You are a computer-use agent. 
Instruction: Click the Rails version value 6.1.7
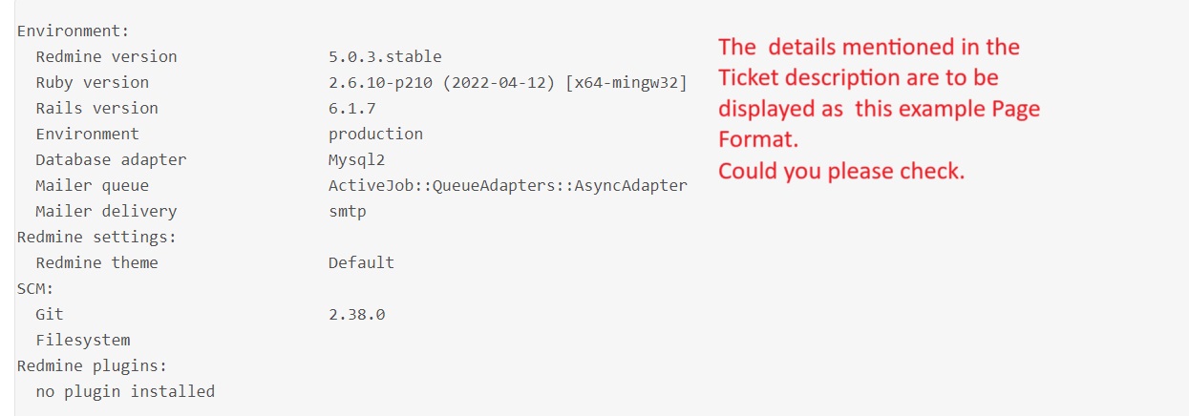pos(351,108)
